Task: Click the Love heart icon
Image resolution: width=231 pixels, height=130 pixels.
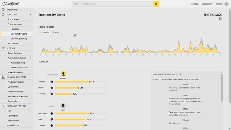Action: [x=51, y=119]
